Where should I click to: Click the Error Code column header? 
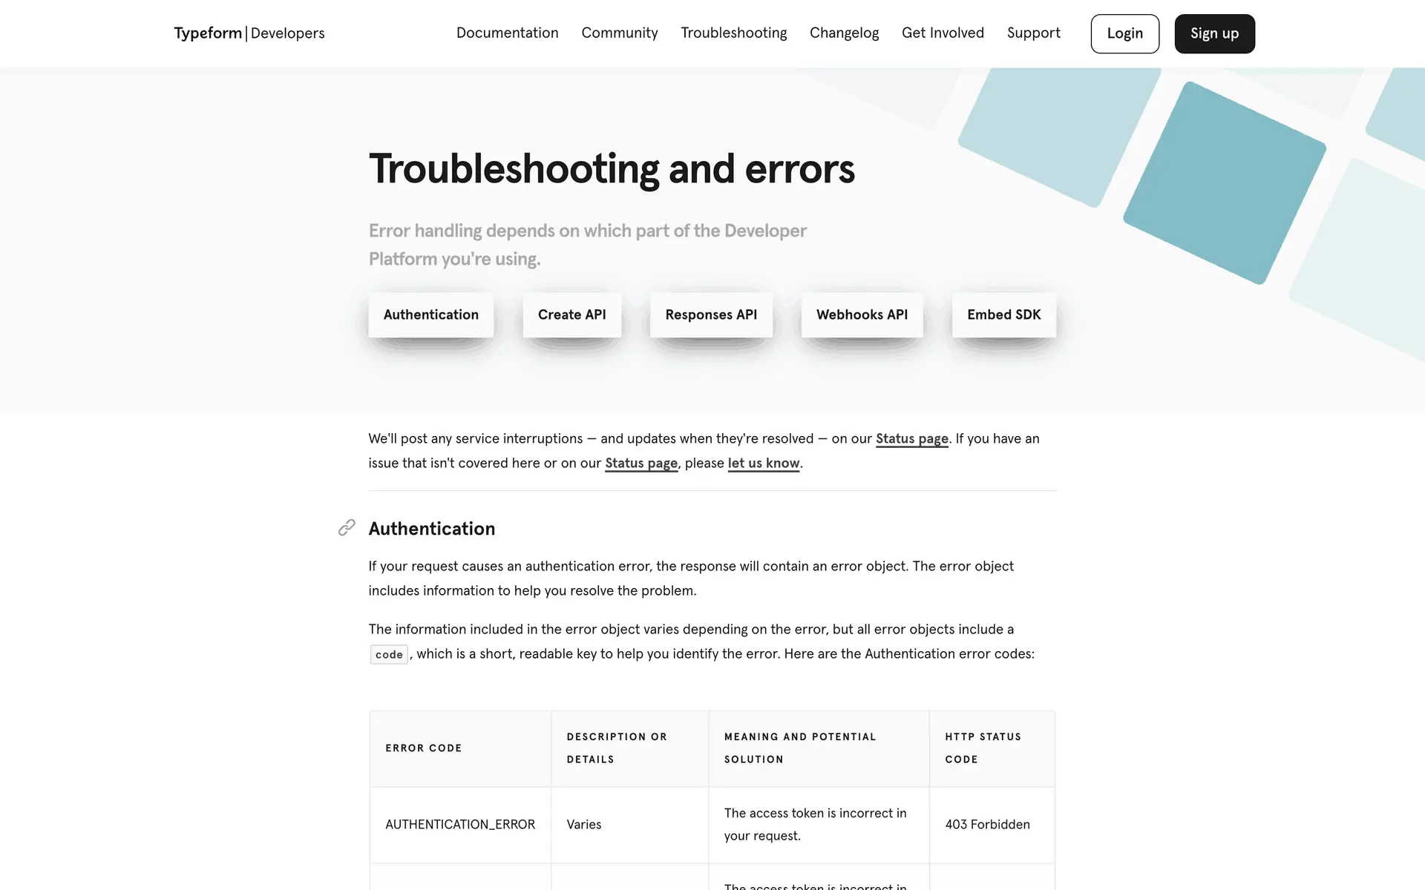(x=424, y=748)
